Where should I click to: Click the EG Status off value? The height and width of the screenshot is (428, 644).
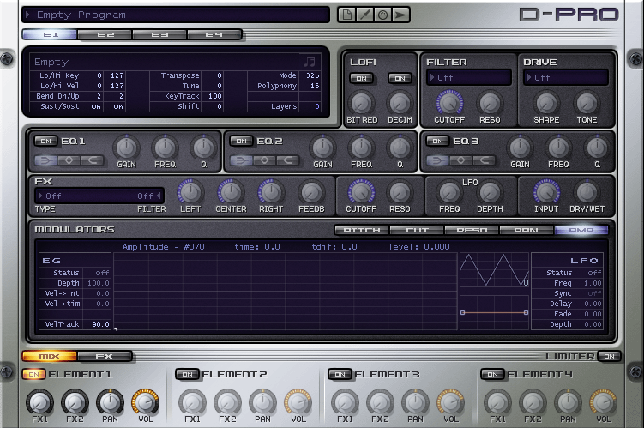102,273
